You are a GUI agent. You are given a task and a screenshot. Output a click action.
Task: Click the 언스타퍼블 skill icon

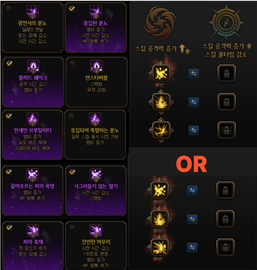pos(96,66)
